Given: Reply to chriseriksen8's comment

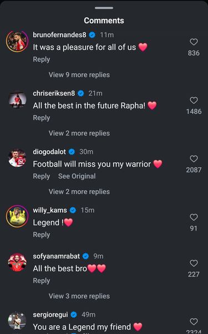Looking at the screenshot, I should pyautogui.click(x=42, y=118).
